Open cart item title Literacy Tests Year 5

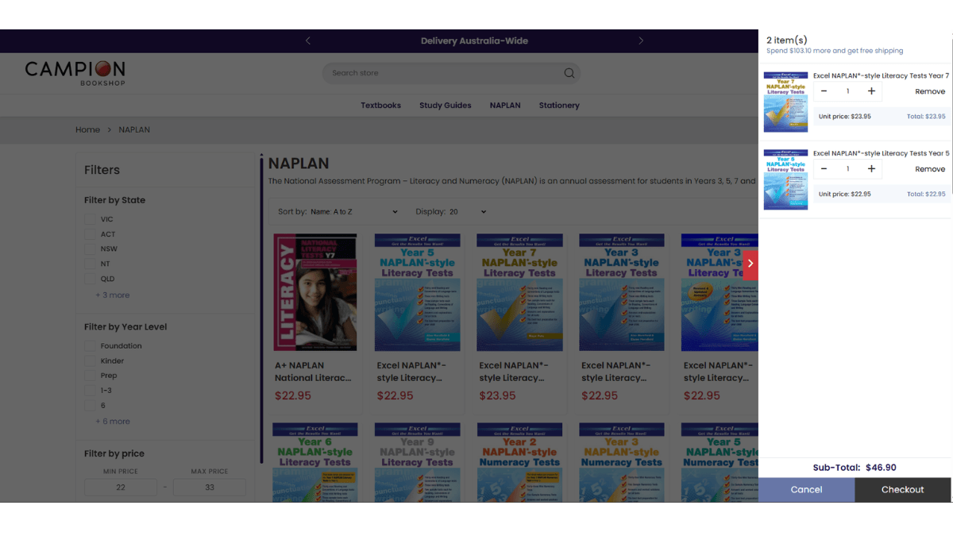coord(881,153)
